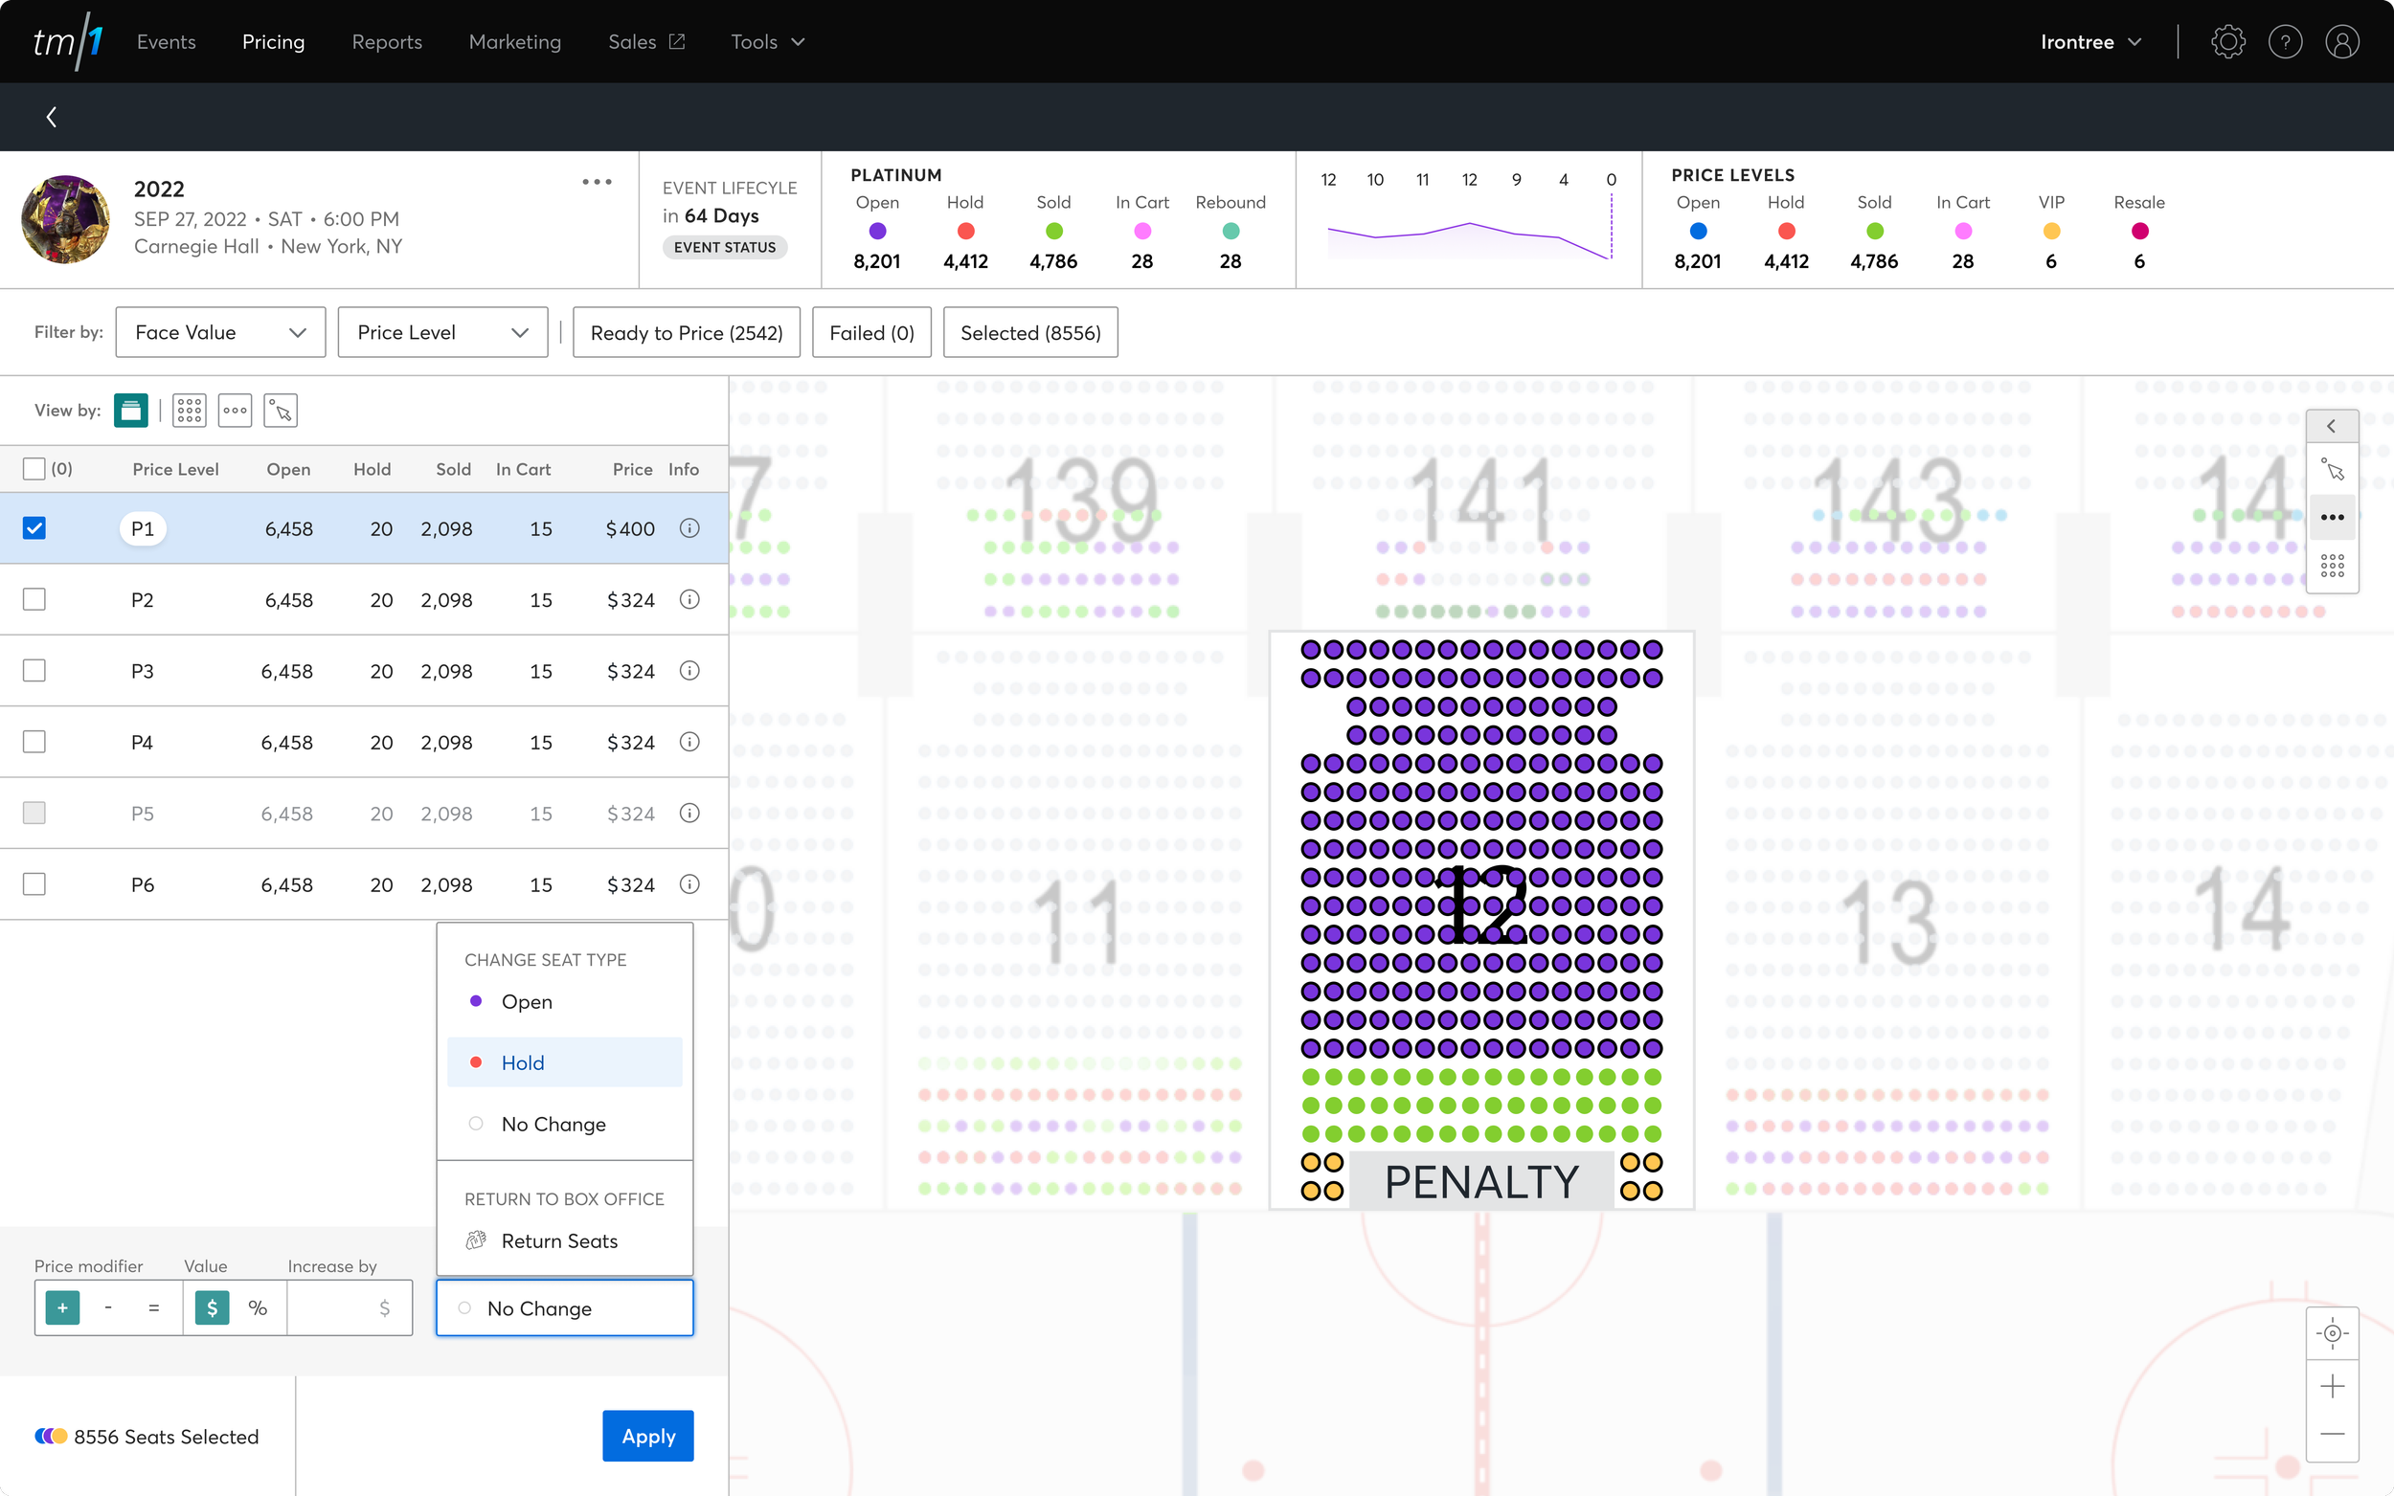Image resolution: width=2394 pixels, height=1496 pixels.
Task: Click the Apply button
Action: point(647,1436)
